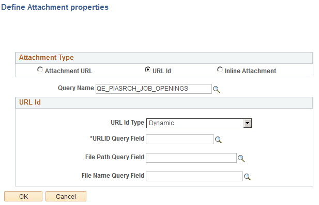Select the URL Id Type label
This screenshot has width=319, height=205.
pos(127,123)
